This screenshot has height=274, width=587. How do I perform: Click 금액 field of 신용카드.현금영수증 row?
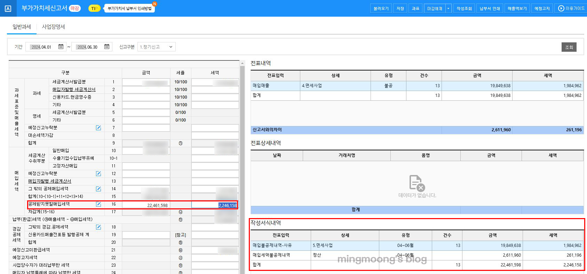(146, 97)
